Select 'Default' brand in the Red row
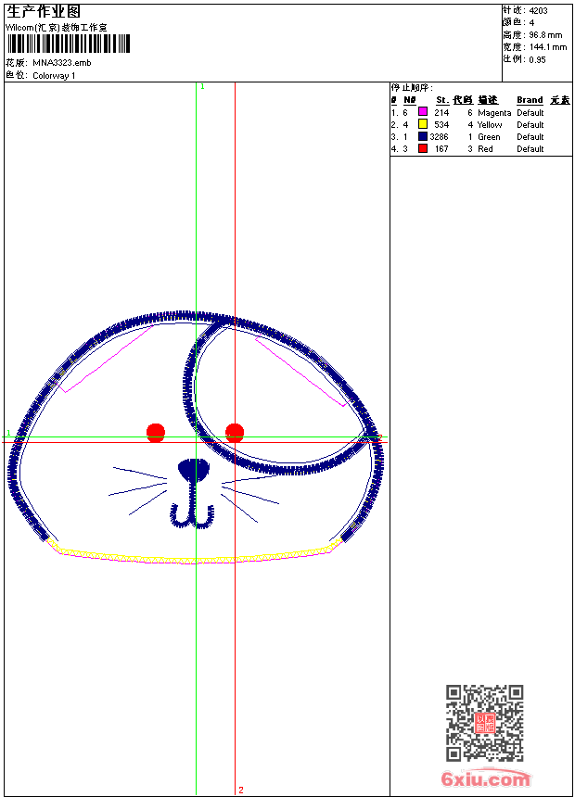The height and width of the screenshot is (797, 575). tap(530, 149)
